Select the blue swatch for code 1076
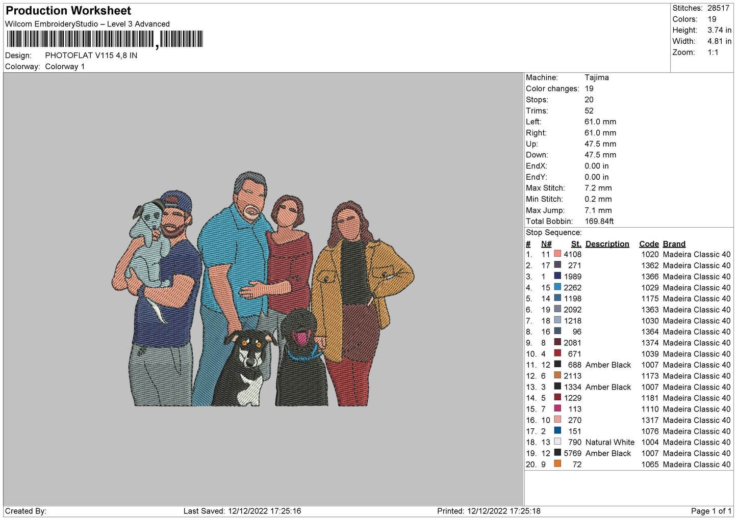This screenshot has height=520, width=737. [x=557, y=431]
